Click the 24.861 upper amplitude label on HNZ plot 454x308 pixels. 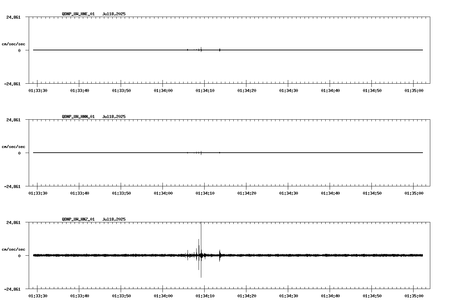tap(13, 222)
